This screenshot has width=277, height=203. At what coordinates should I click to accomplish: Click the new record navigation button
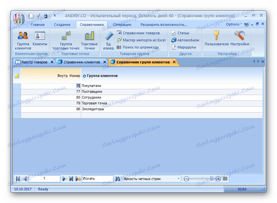pyautogui.click(x=78, y=179)
